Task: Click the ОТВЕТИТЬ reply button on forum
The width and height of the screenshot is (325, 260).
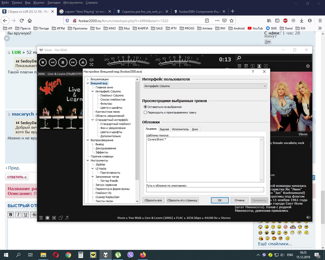Action: click(17, 177)
